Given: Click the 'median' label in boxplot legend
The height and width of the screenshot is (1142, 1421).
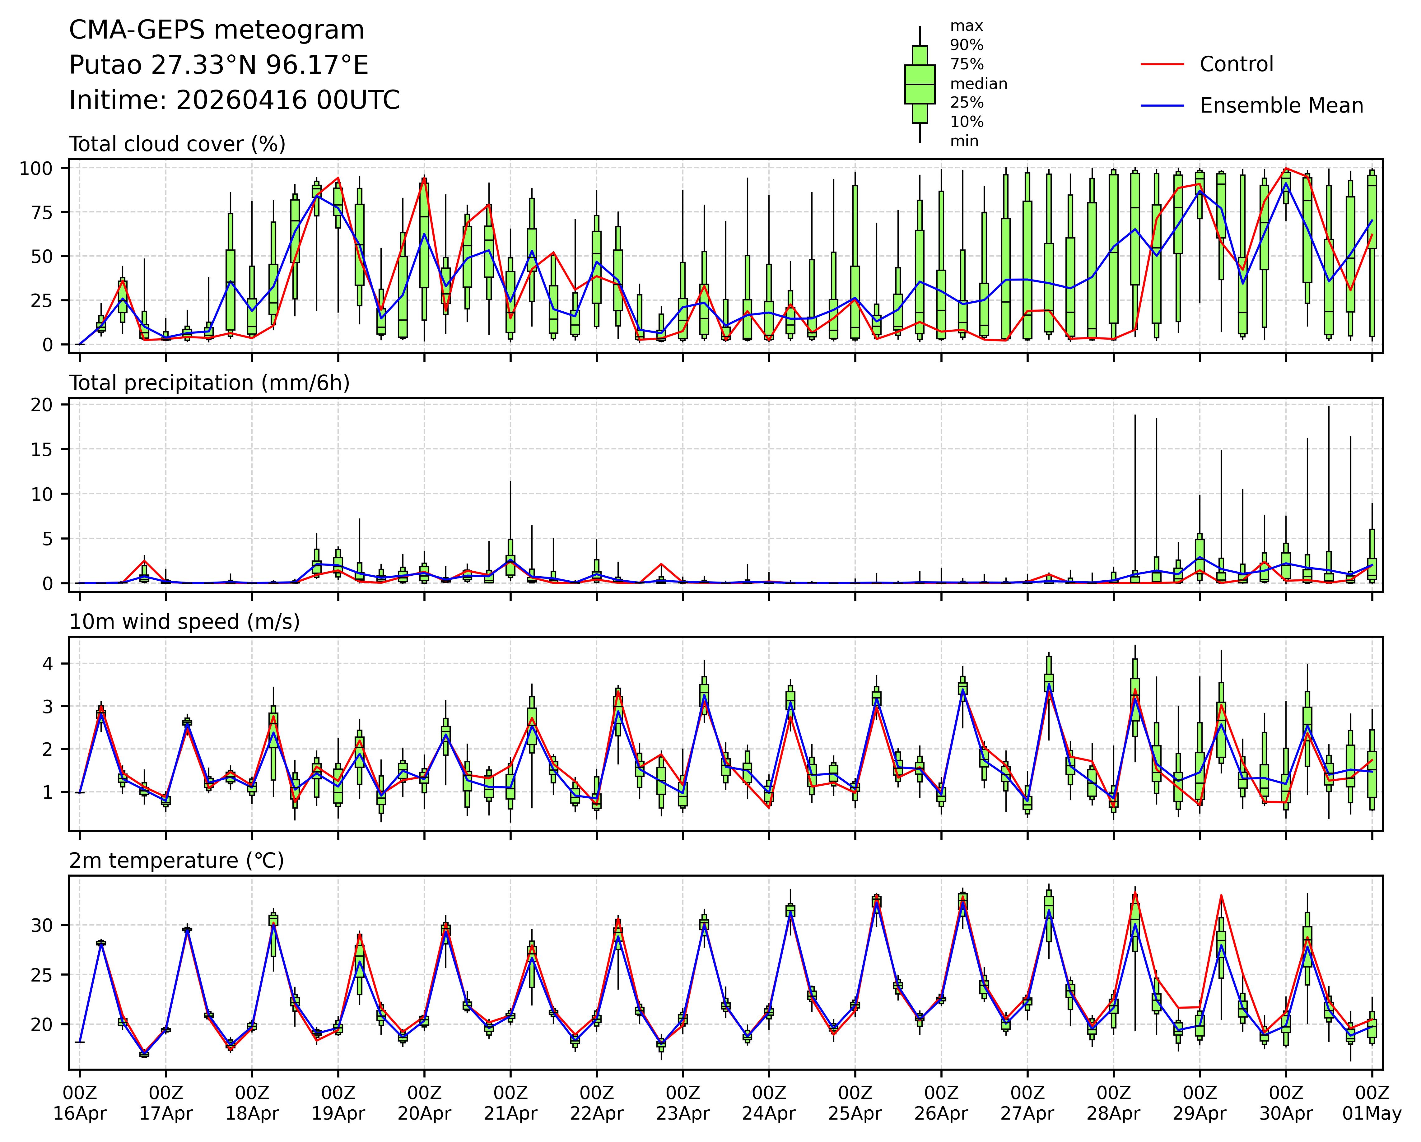Looking at the screenshot, I should pyautogui.click(x=978, y=84).
